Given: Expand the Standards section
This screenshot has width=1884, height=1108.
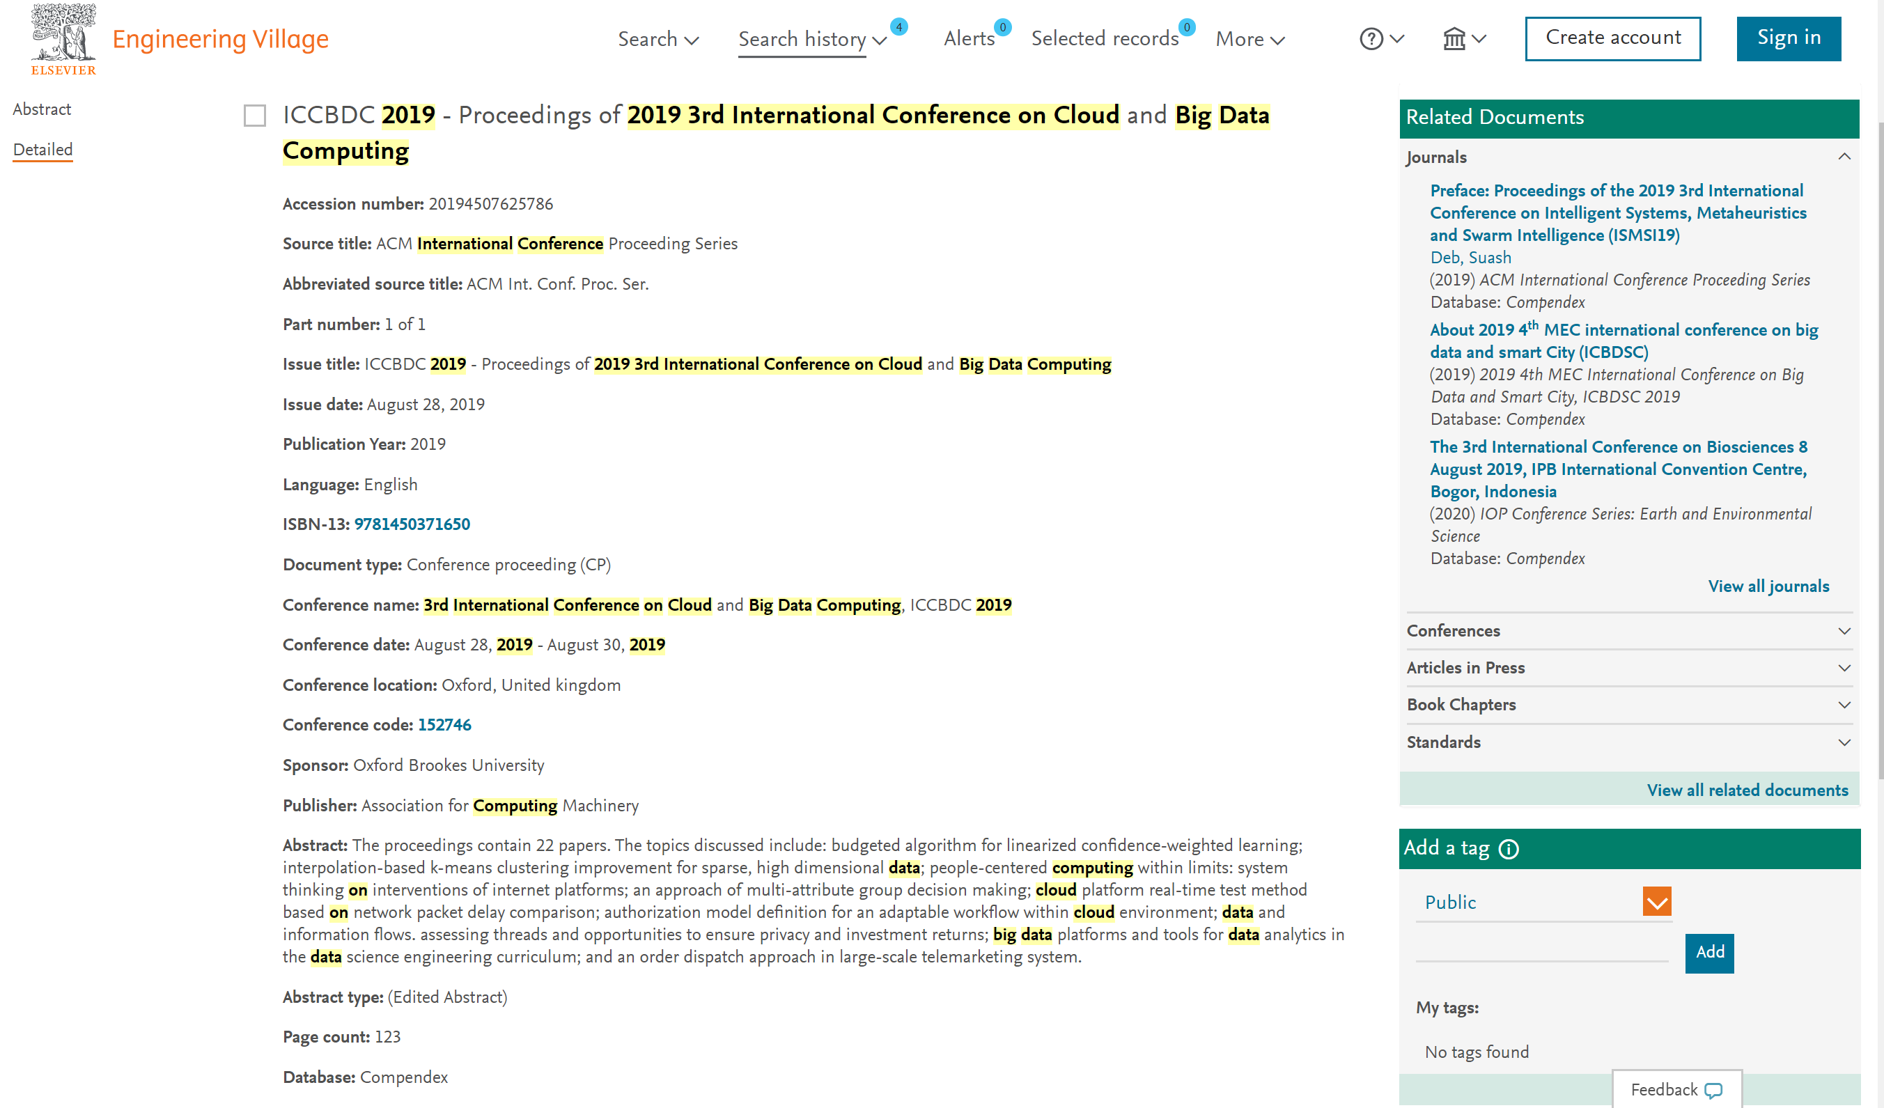Looking at the screenshot, I should (1844, 742).
